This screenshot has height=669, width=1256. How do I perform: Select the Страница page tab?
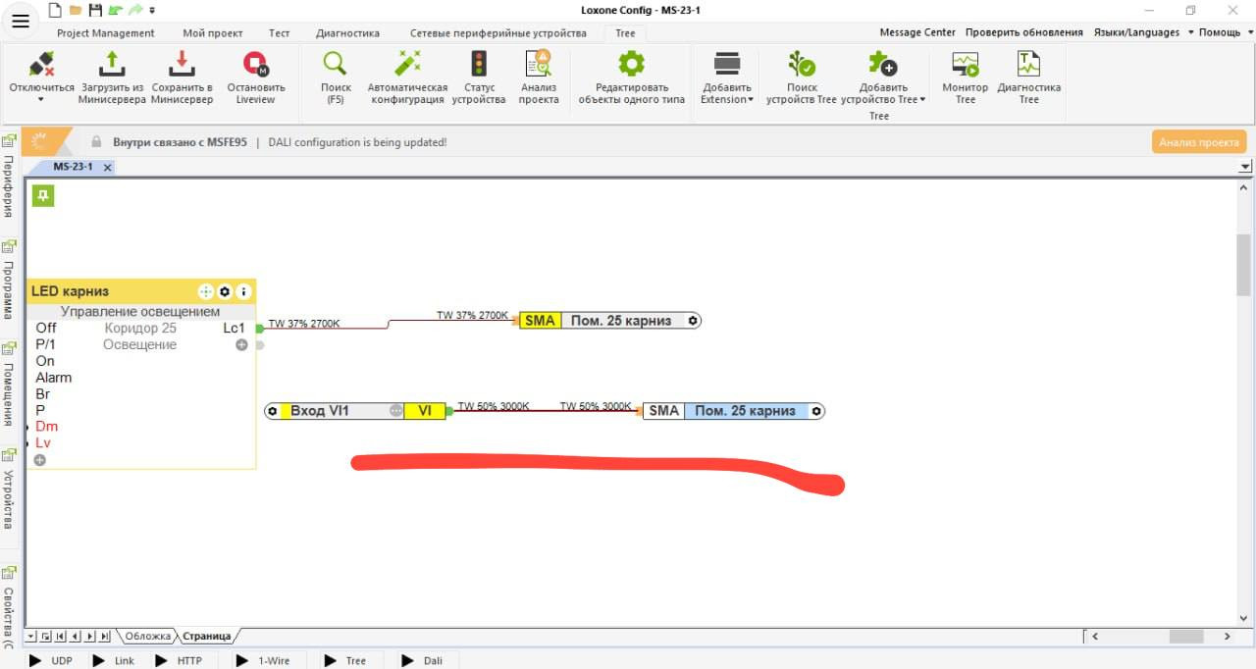click(206, 636)
